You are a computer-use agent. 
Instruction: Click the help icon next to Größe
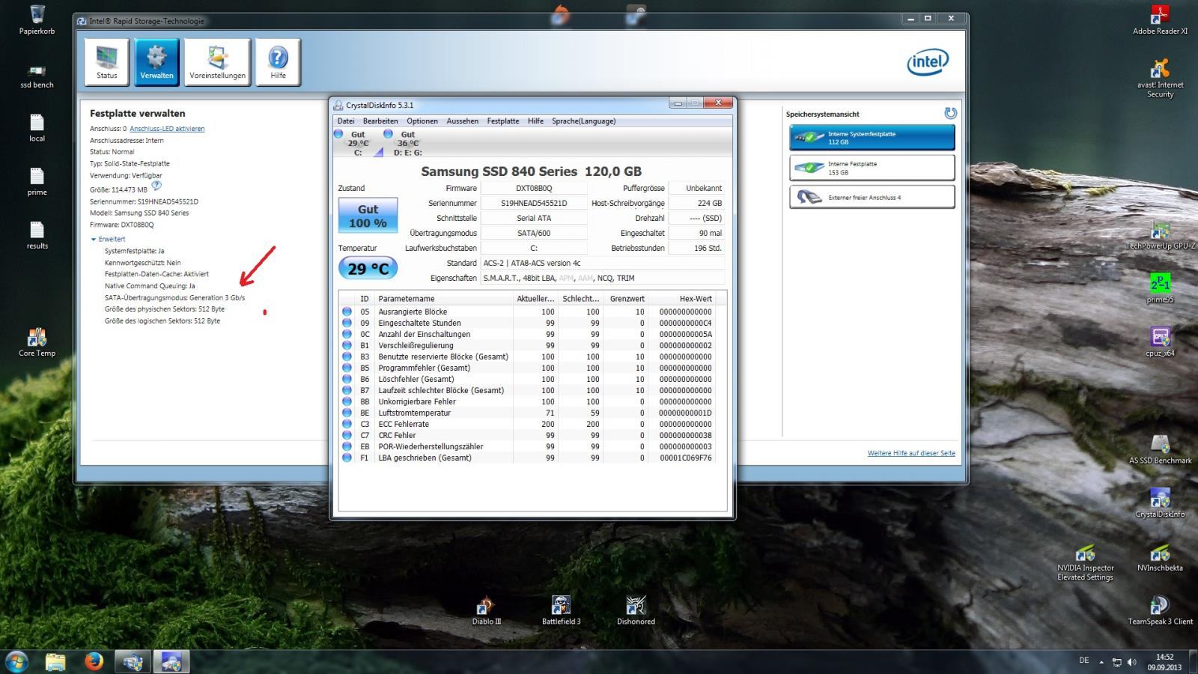(156, 186)
